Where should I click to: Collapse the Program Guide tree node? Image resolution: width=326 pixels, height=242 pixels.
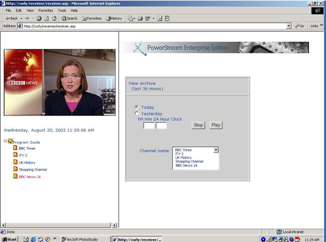[x=5, y=141]
